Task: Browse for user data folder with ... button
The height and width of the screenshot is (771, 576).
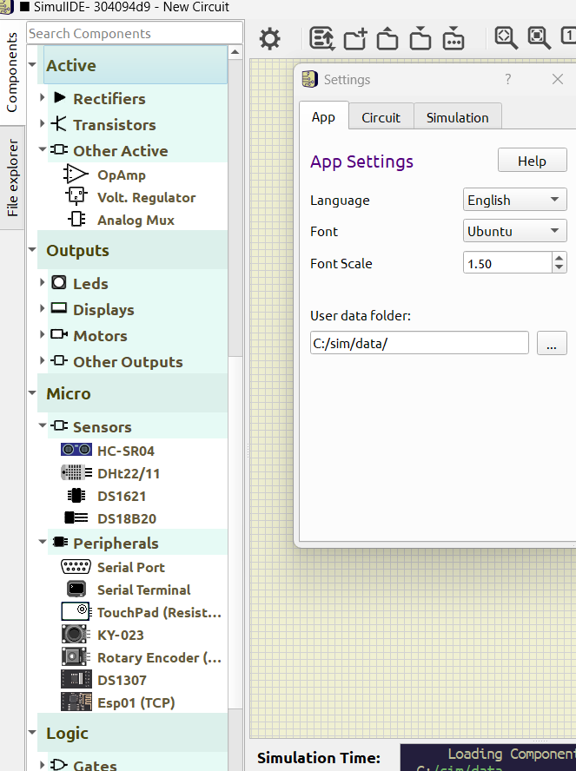Action: click(552, 343)
